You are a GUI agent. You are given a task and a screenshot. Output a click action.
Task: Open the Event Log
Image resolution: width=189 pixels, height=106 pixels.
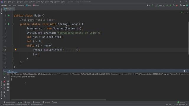pos(181,102)
